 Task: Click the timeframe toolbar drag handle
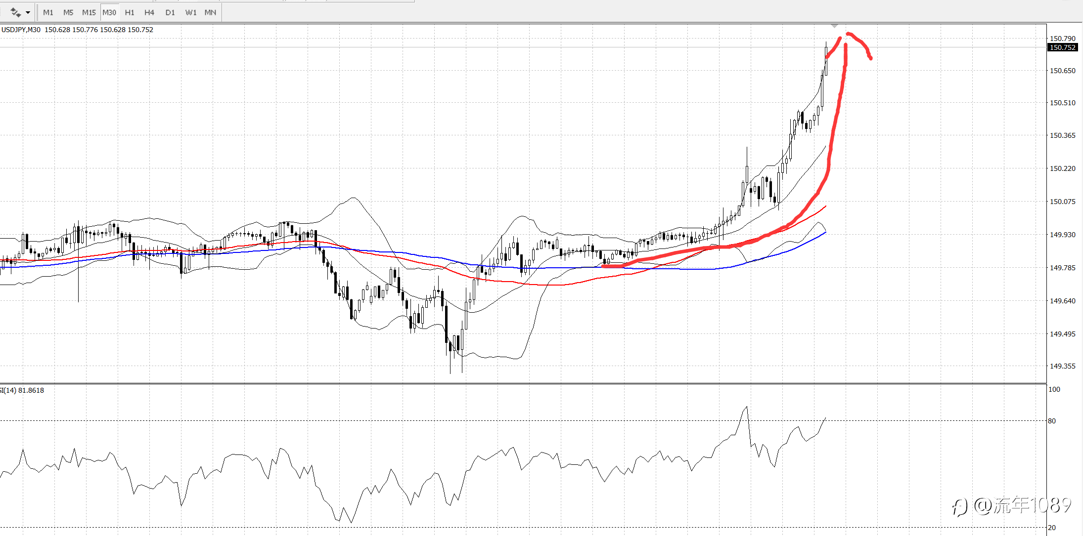click(38, 12)
